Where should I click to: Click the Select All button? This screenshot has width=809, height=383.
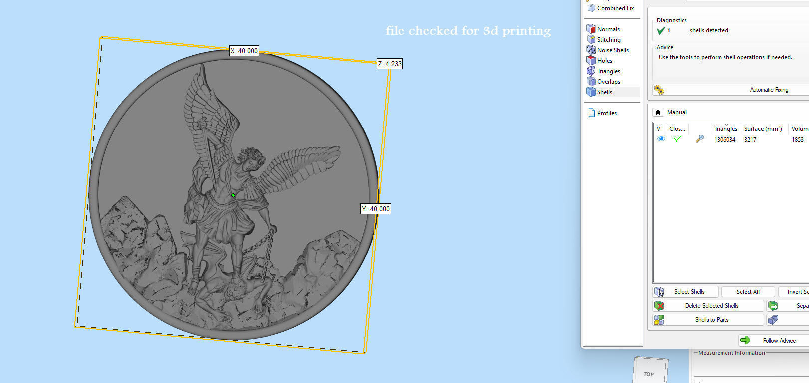(748, 292)
